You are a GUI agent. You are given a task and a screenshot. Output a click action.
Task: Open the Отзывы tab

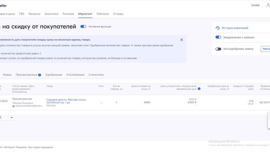118,14
